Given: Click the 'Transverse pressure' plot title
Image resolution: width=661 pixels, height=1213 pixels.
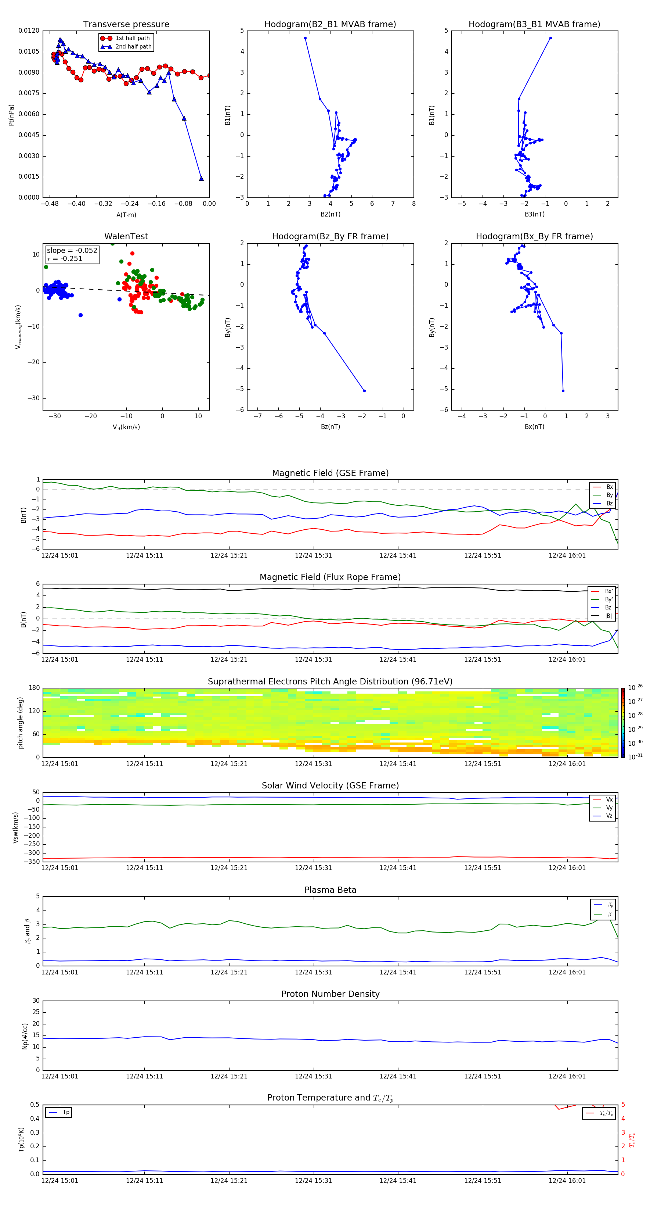Looking at the screenshot, I should click(126, 25).
